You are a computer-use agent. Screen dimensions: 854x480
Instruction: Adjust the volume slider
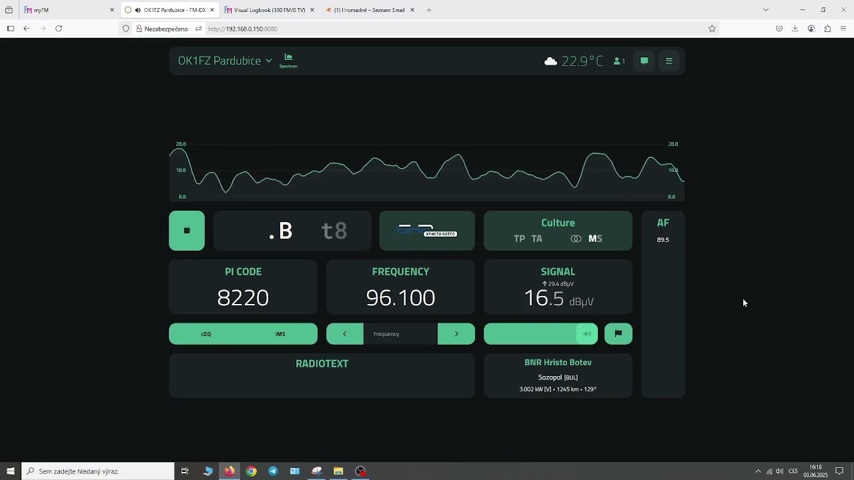point(540,334)
